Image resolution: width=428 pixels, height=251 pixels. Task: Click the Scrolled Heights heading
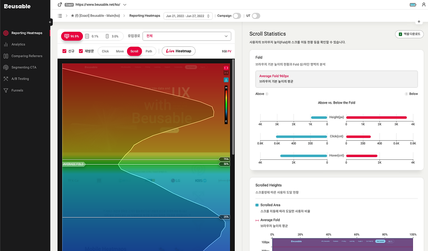click(x=269, y=185)
